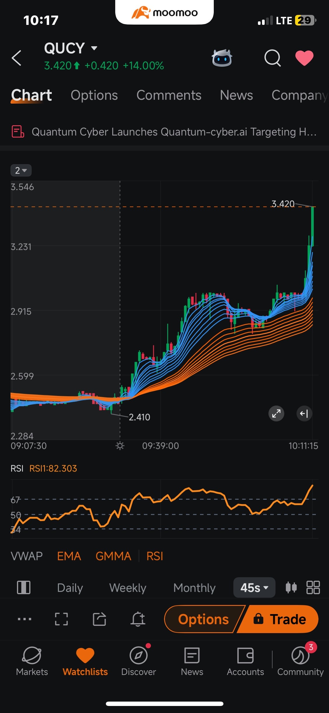Open the moomoo AI robot assistant
The image size is (329, 713).
pos(222,58)
